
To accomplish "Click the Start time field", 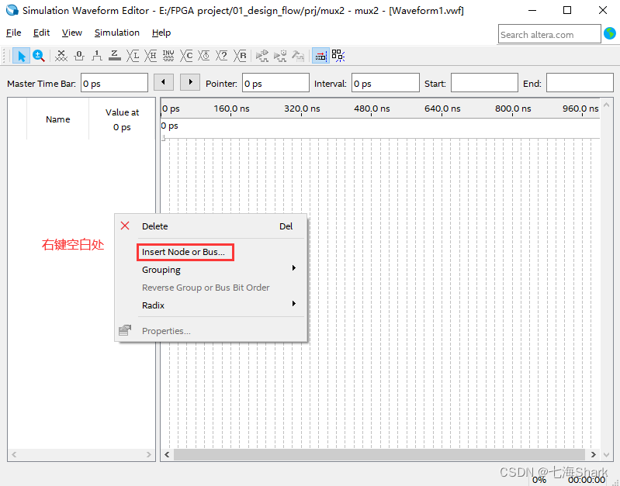I will coord(484,83).
